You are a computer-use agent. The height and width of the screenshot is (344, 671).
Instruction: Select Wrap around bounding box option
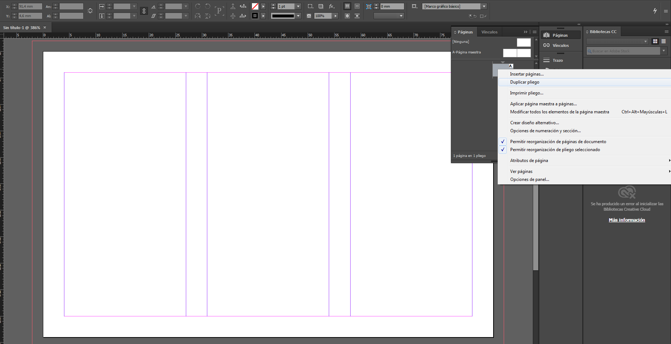pos(357,6)
